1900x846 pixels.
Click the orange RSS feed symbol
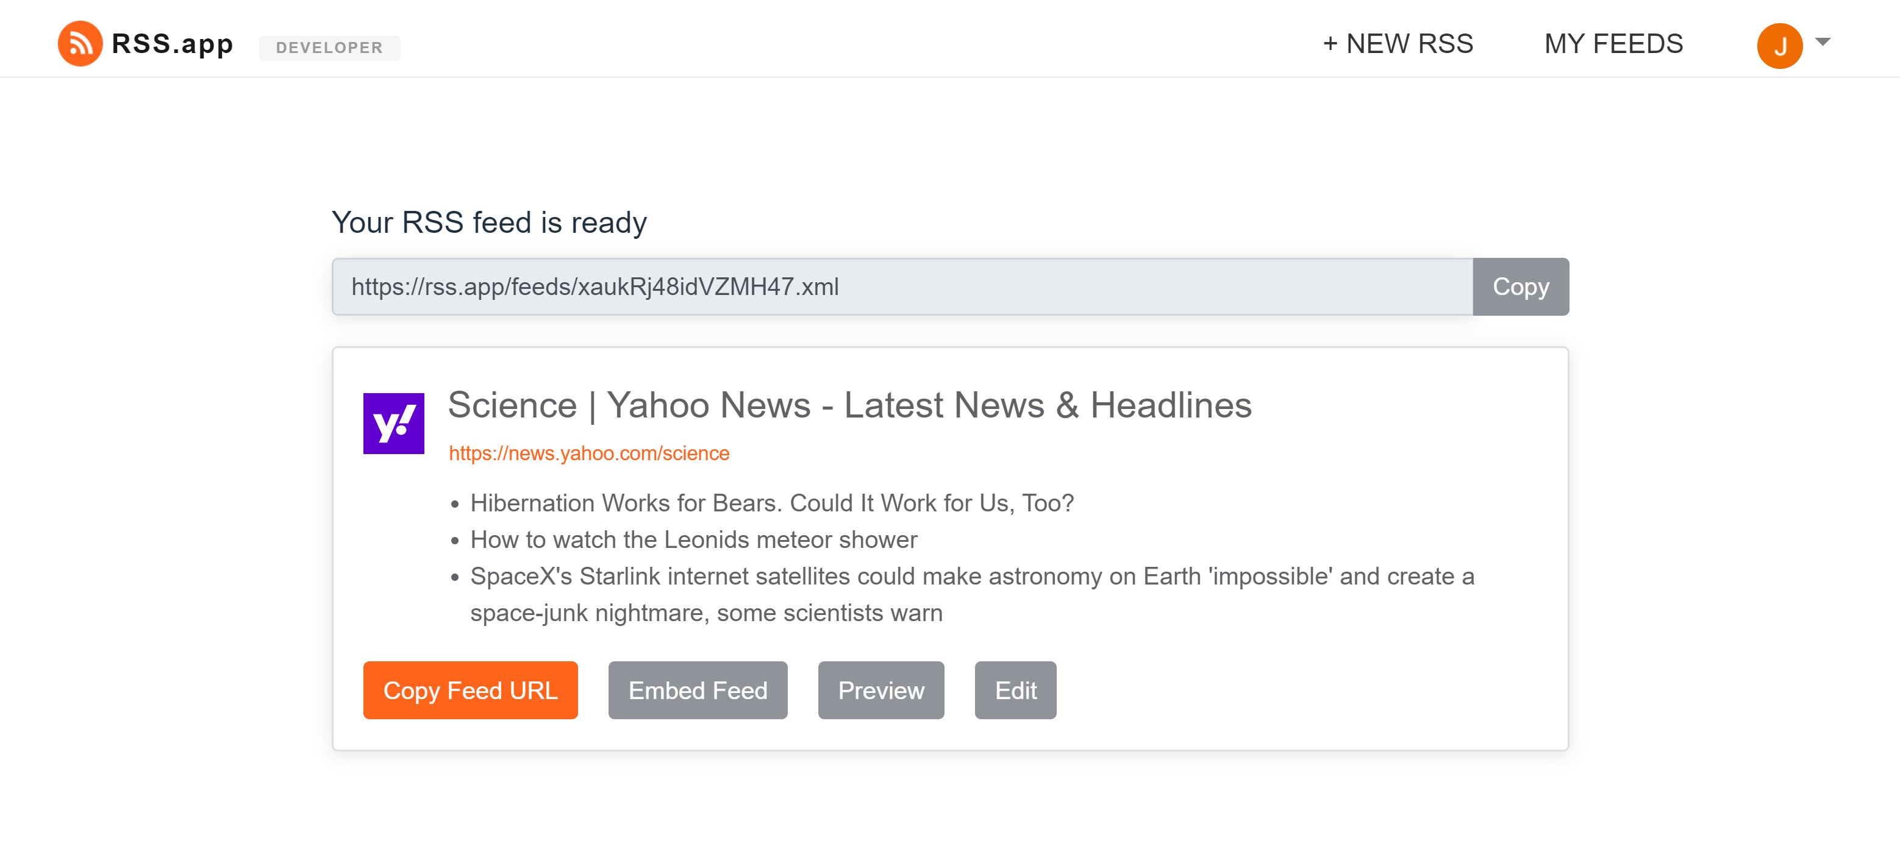point(80,44)
